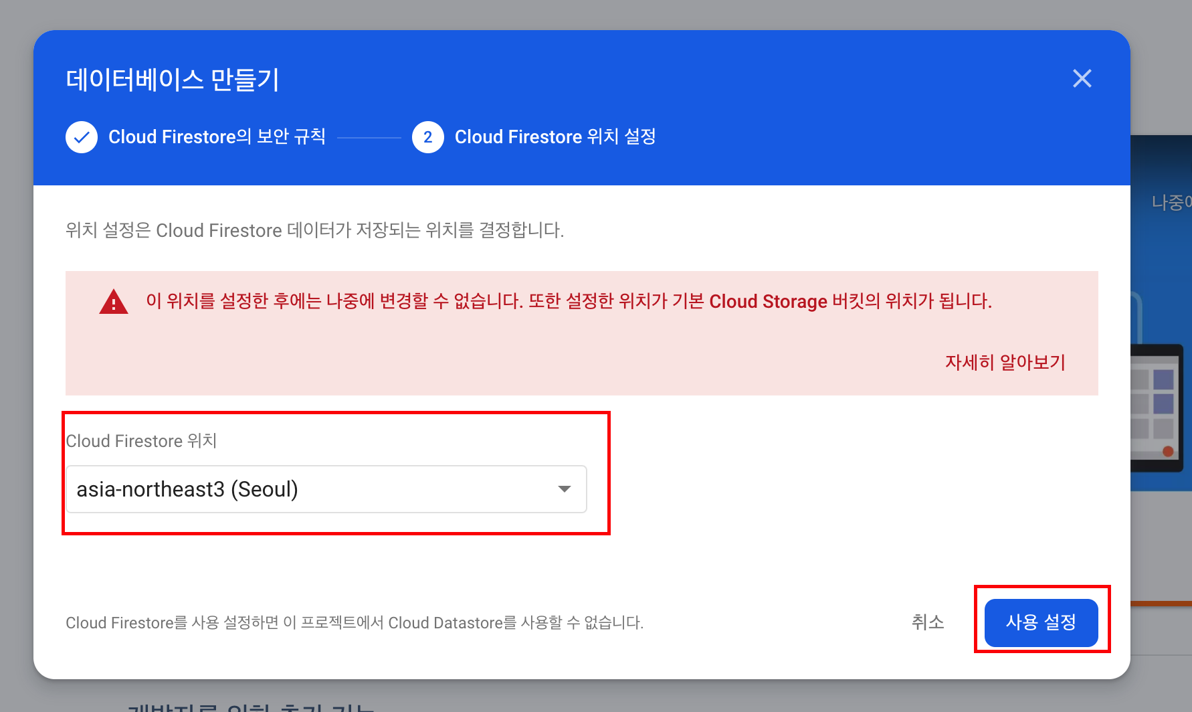Open the Cloud Firestore location dropdown

(x=326, y=489)
